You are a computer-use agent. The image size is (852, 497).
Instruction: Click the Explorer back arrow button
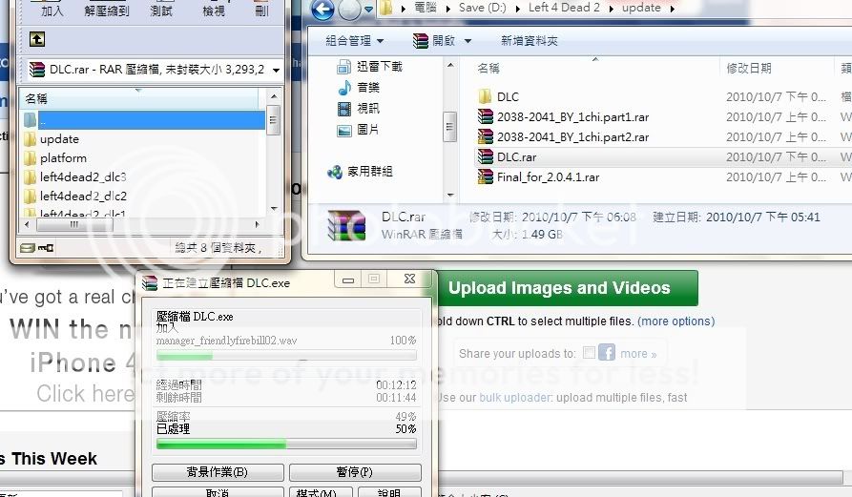322,10
